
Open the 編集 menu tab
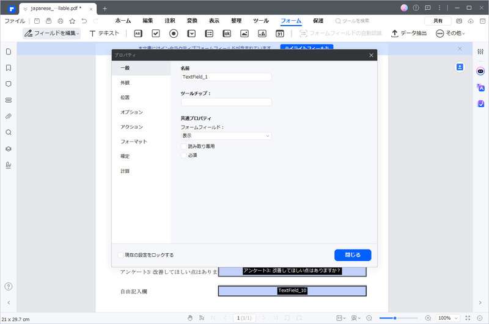(147, 21)
